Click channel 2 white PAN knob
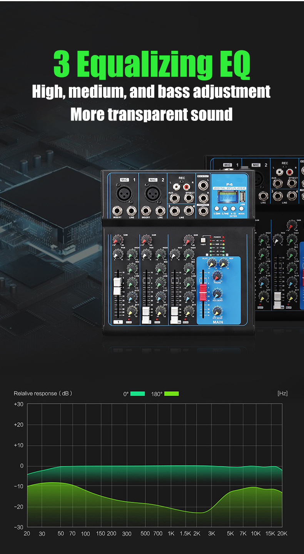 tap(146, 254)
